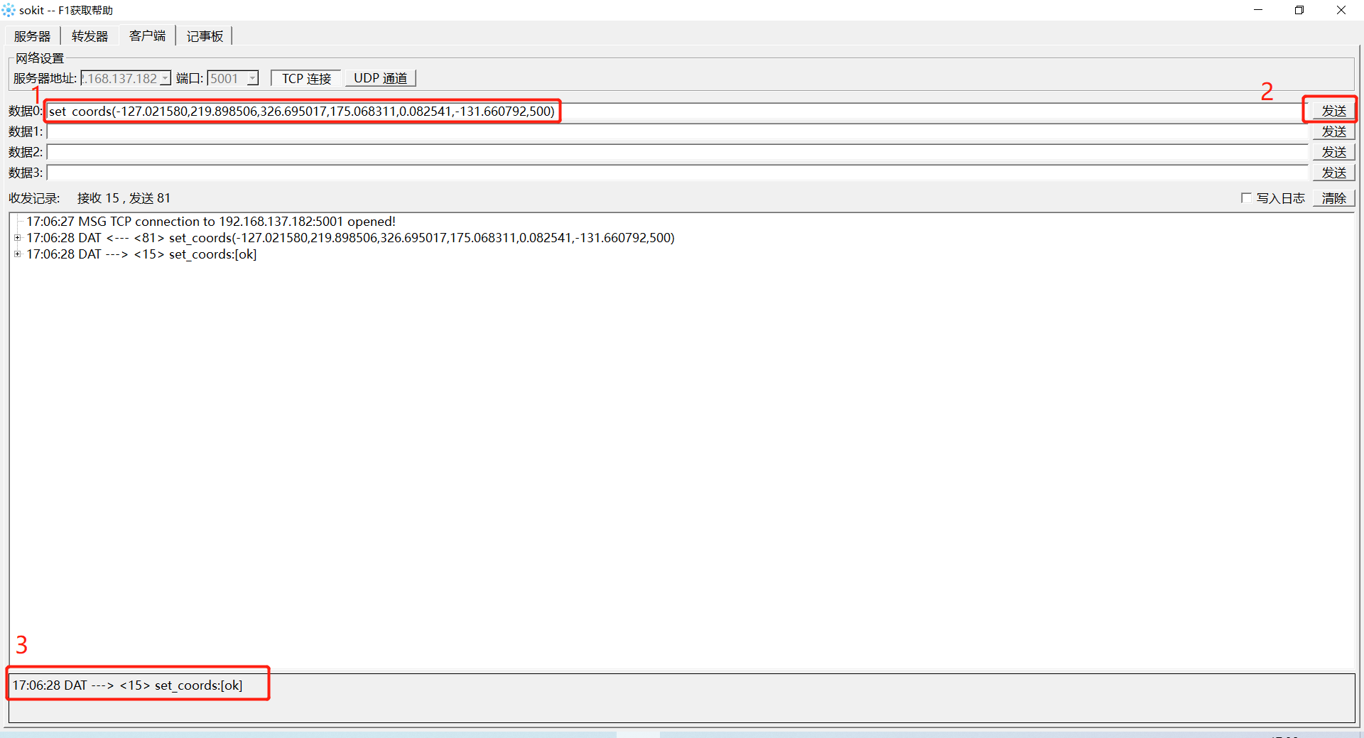Send 数据0 with its 发送 button
The width and height of the screenshot is (1364, 738).
coord(1333,111)
